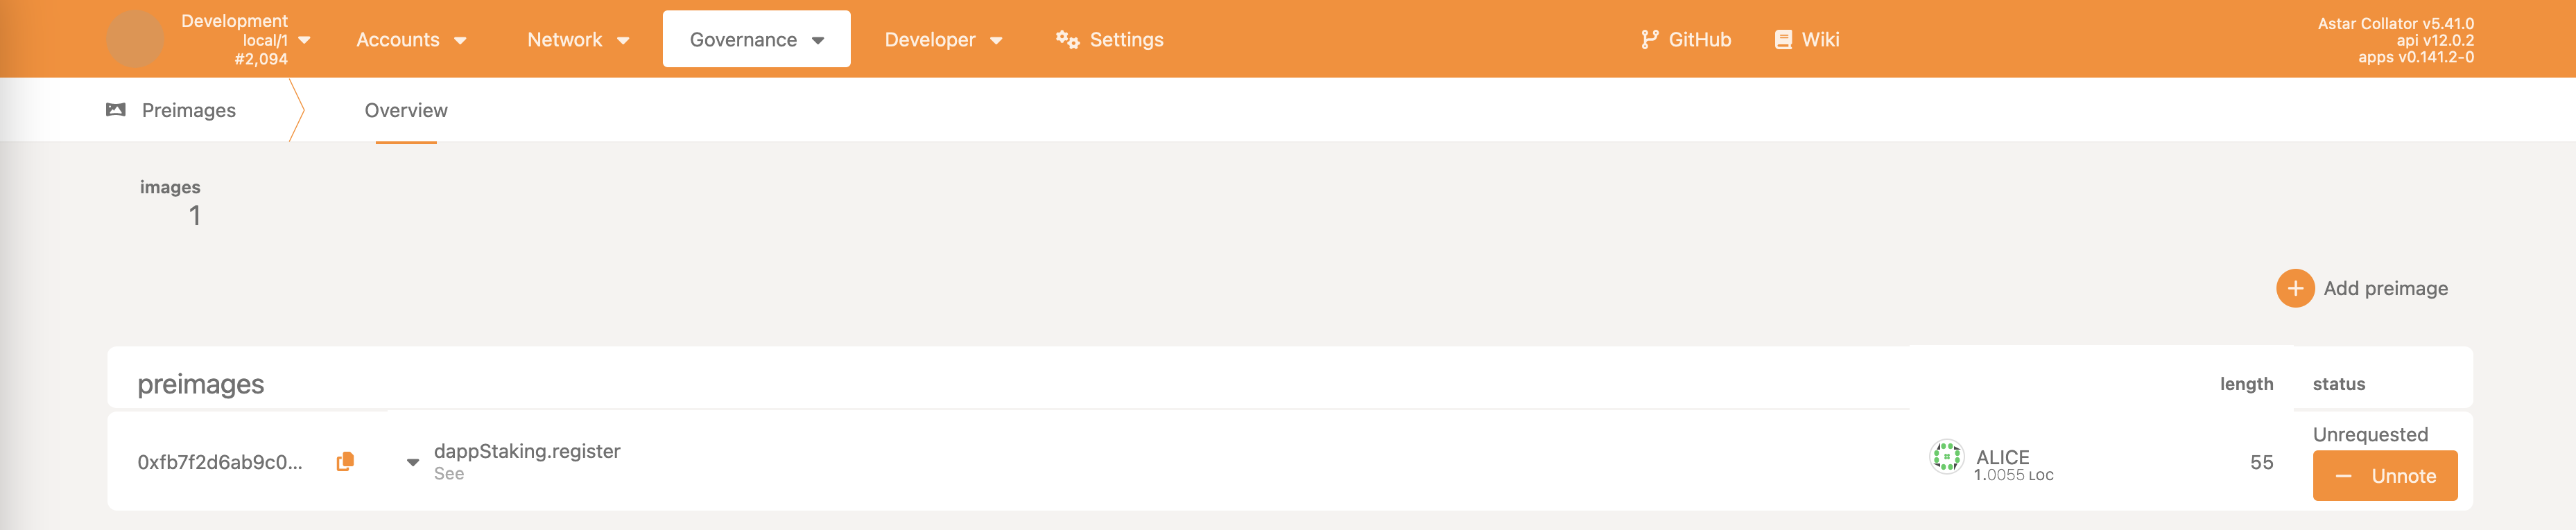Screen dimensions: 2576x530
Task: Click the preimage hash 0xfb7f2d6ab9c0…
Action: (x=220, y=462)
